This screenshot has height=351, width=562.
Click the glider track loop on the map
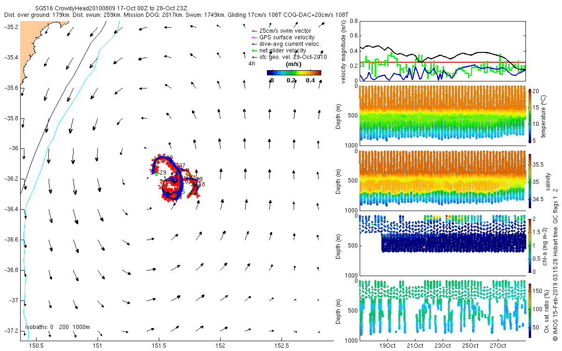tap(174, 179)
